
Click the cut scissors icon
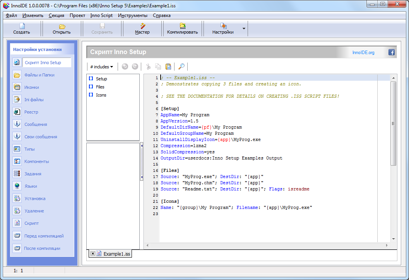[148, 67]
